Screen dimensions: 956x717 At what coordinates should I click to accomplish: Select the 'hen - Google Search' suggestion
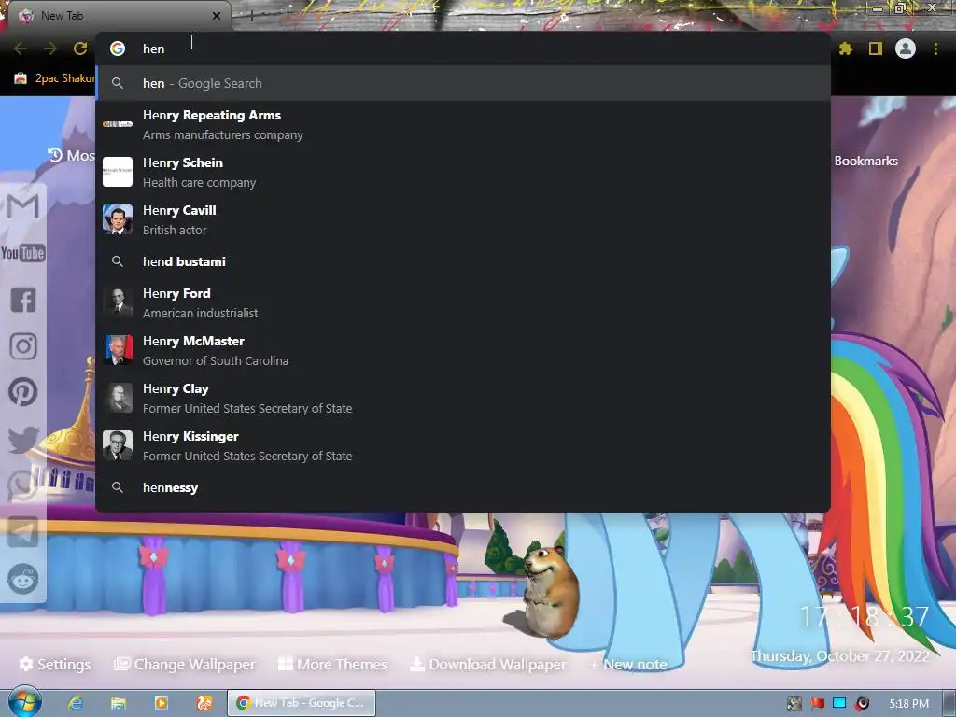click(463, 83)
